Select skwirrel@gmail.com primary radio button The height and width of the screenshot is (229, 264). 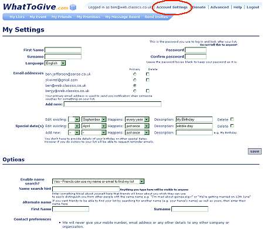pos(135,80)
